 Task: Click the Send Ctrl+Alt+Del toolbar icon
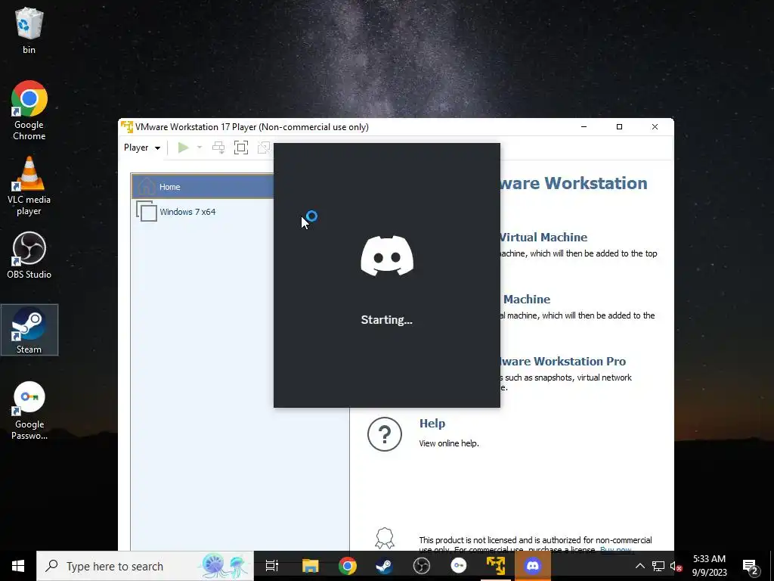point(218,148)
